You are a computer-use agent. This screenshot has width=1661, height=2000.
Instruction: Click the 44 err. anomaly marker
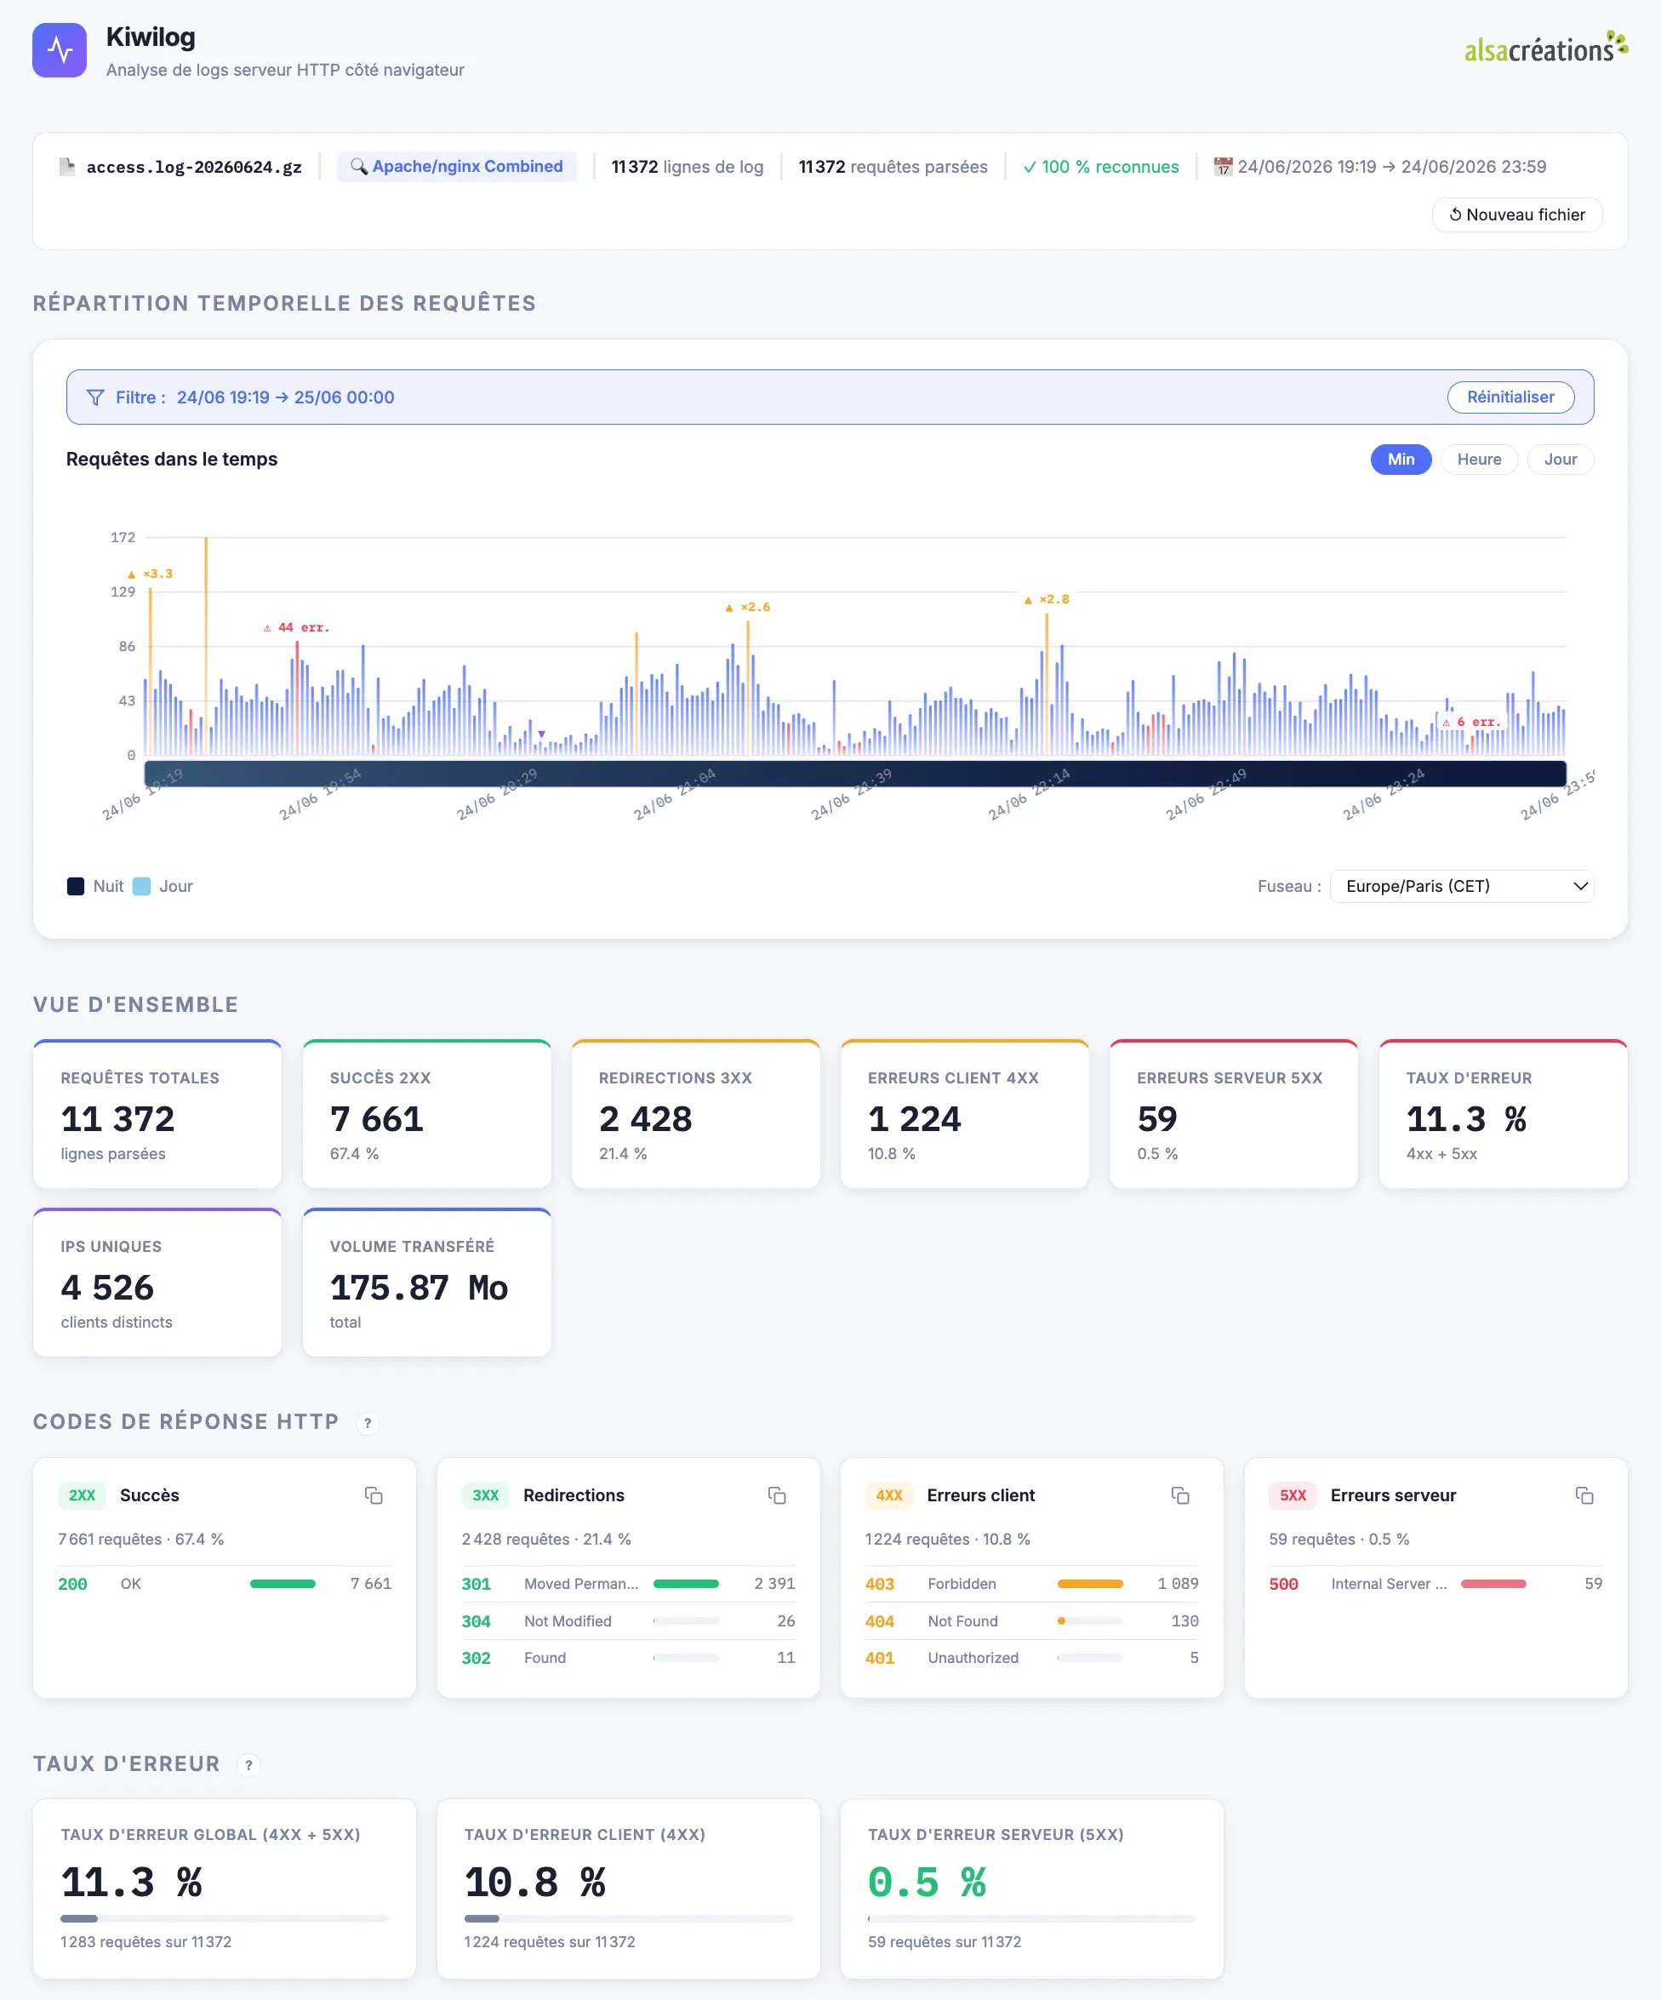[x=296, y=627]
